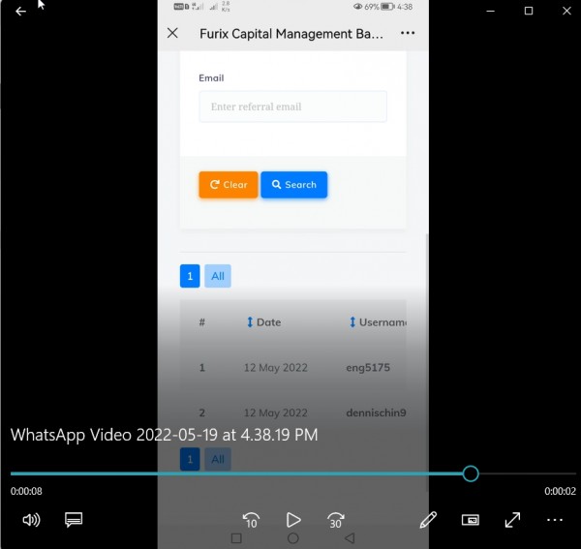Screen dimensions: 581x549
Task: Sort the table by Date column
Action: tap(263, 322)
